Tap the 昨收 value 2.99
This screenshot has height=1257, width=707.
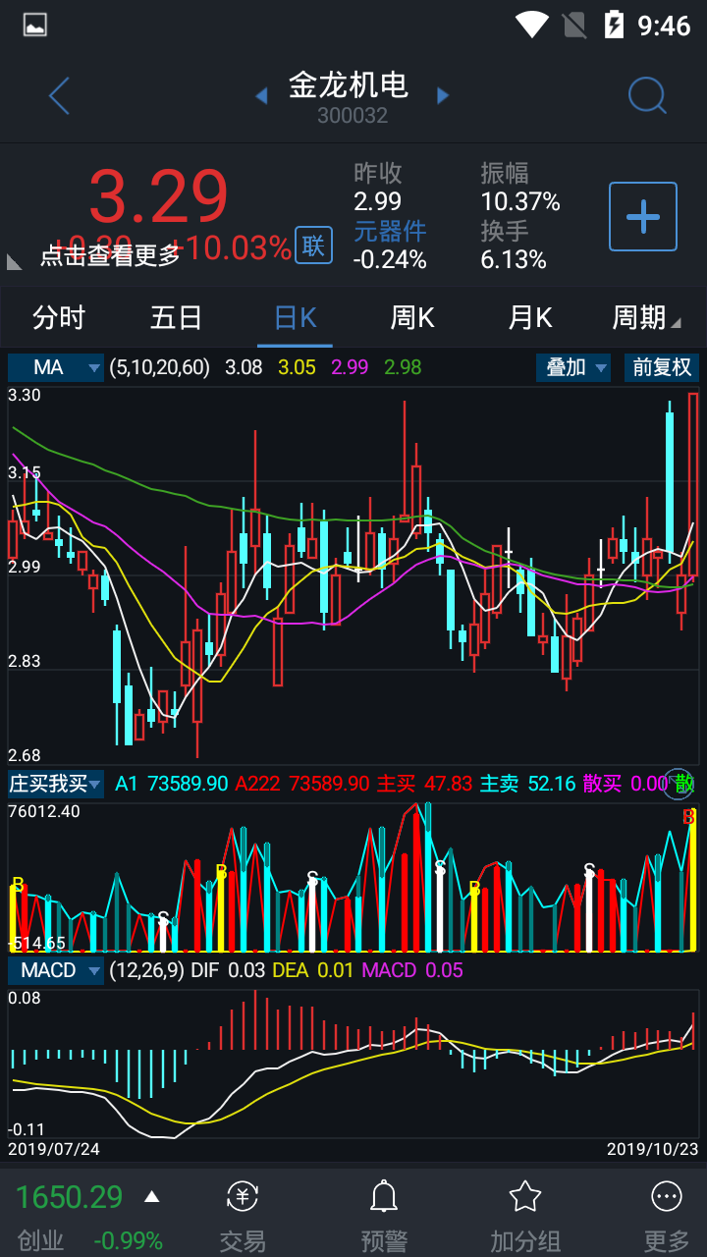click(x=378, y=202)
